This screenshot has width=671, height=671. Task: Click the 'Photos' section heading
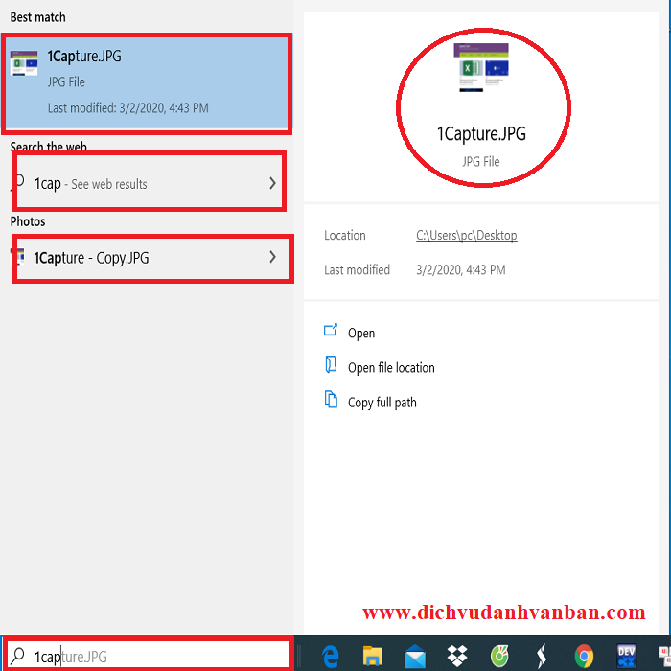point(28,221)
